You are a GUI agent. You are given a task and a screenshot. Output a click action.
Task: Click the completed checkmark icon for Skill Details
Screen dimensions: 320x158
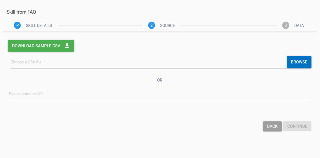coord(17,26)
